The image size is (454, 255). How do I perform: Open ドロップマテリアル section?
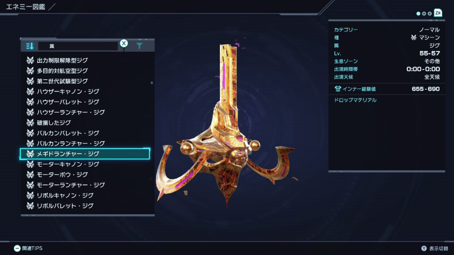(x=355, y=100)
